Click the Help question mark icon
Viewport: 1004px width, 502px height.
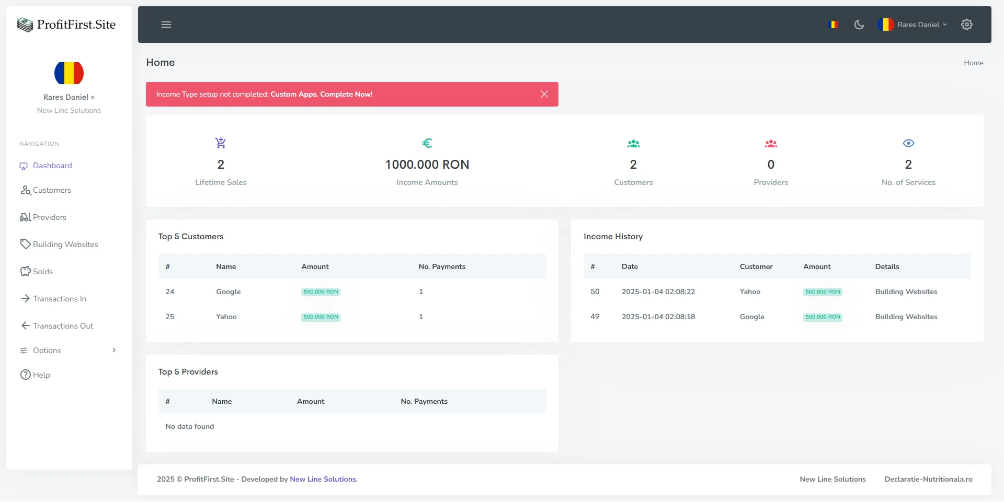coord(25,375)
